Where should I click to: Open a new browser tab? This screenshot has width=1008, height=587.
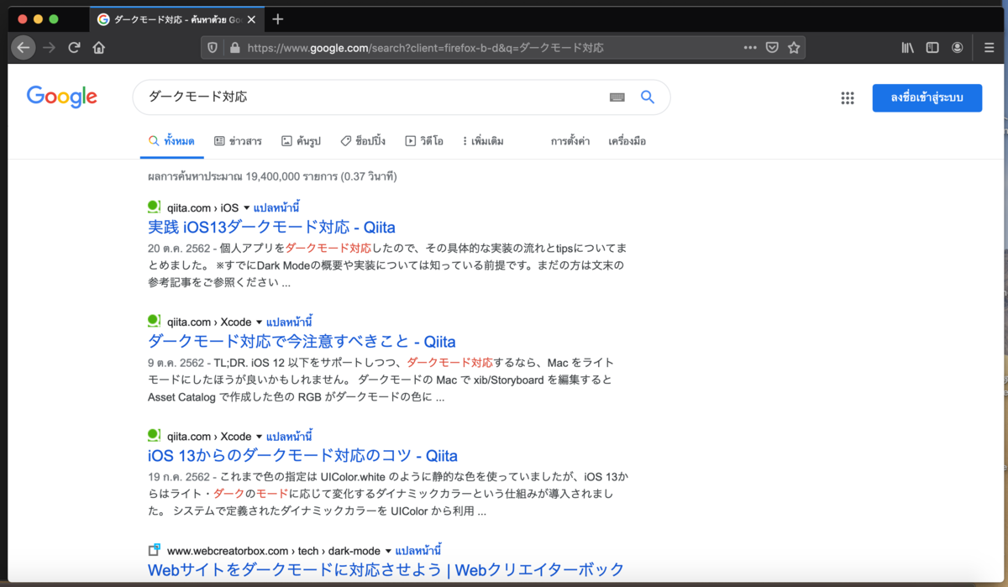[x=278, y=18]
